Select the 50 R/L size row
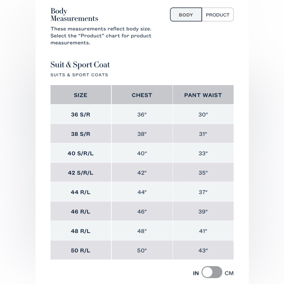Screen dimensions: 284x284 [x=142, y=250]
